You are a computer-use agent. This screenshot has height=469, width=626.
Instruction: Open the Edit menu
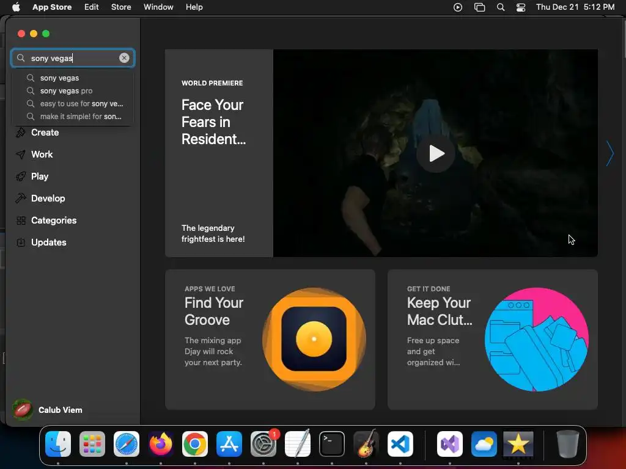(x=92, y=7)
